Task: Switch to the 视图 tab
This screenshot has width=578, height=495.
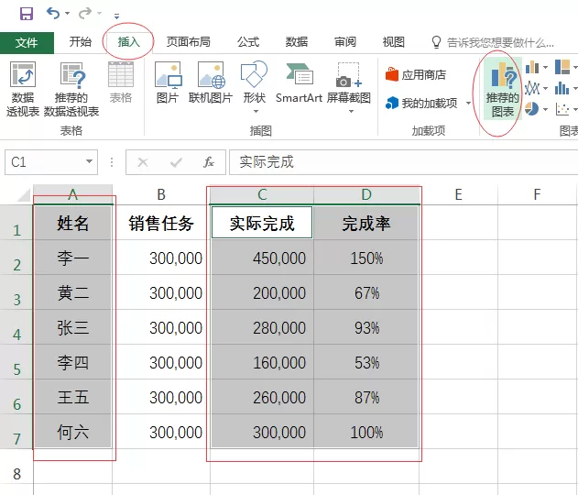Action: point(393,41)
